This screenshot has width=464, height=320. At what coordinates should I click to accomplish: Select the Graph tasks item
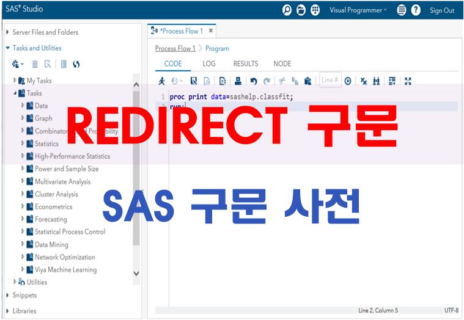(x=43, y=118)
